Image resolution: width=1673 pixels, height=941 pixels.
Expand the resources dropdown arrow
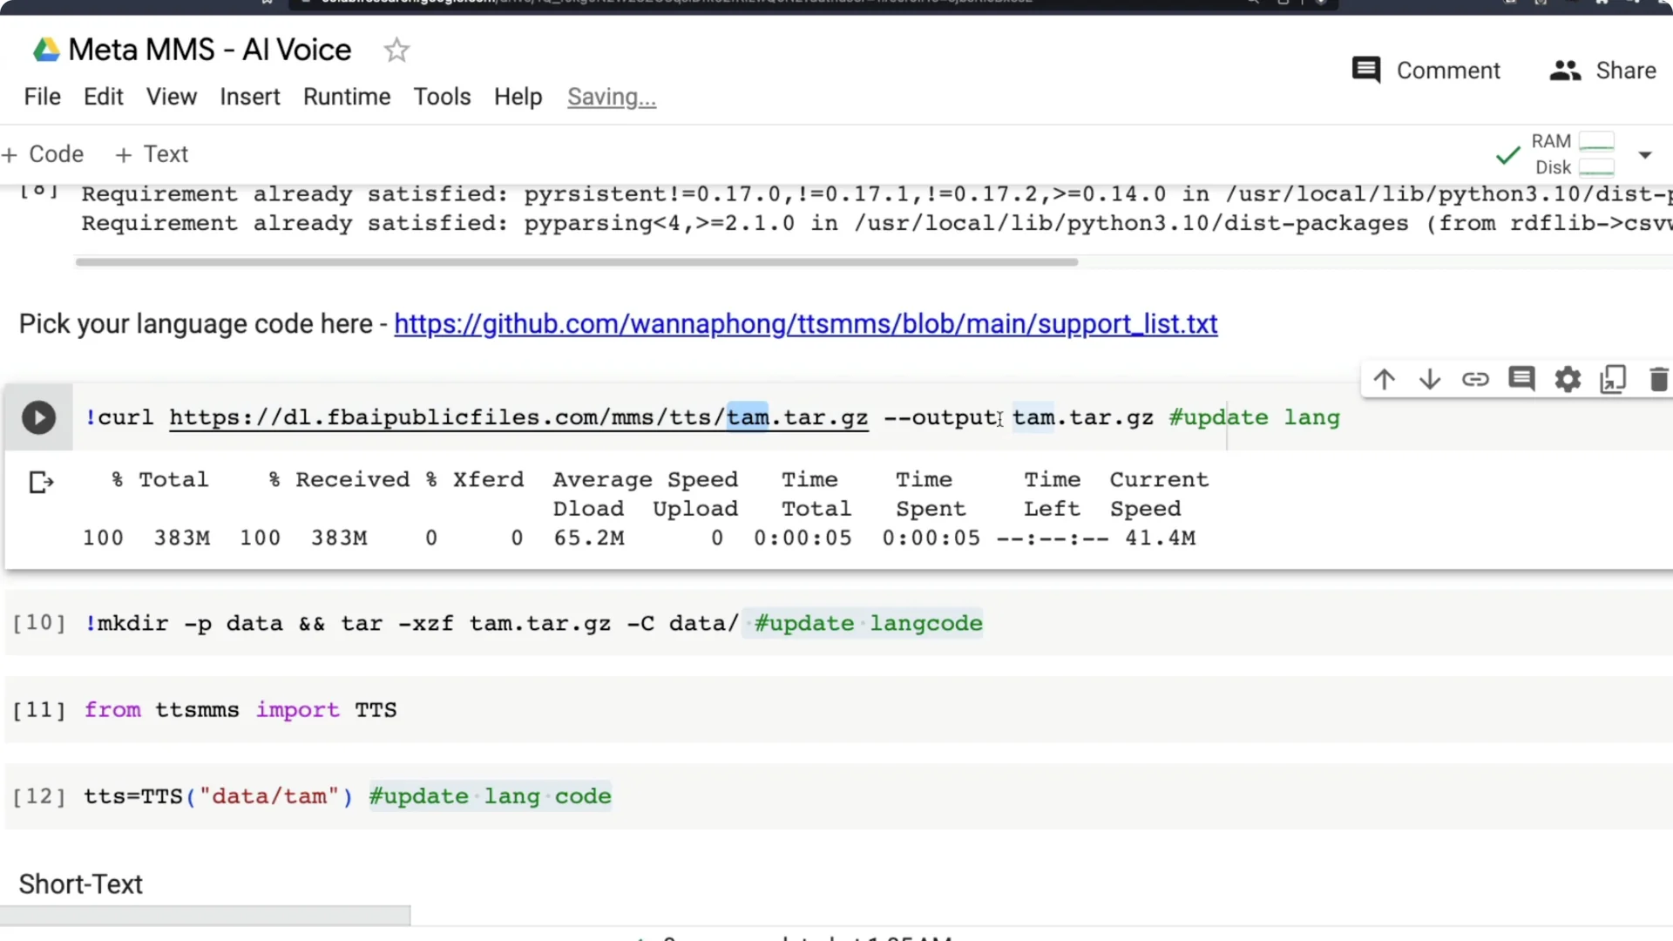pyautogui.click(x=1647, y=155)
